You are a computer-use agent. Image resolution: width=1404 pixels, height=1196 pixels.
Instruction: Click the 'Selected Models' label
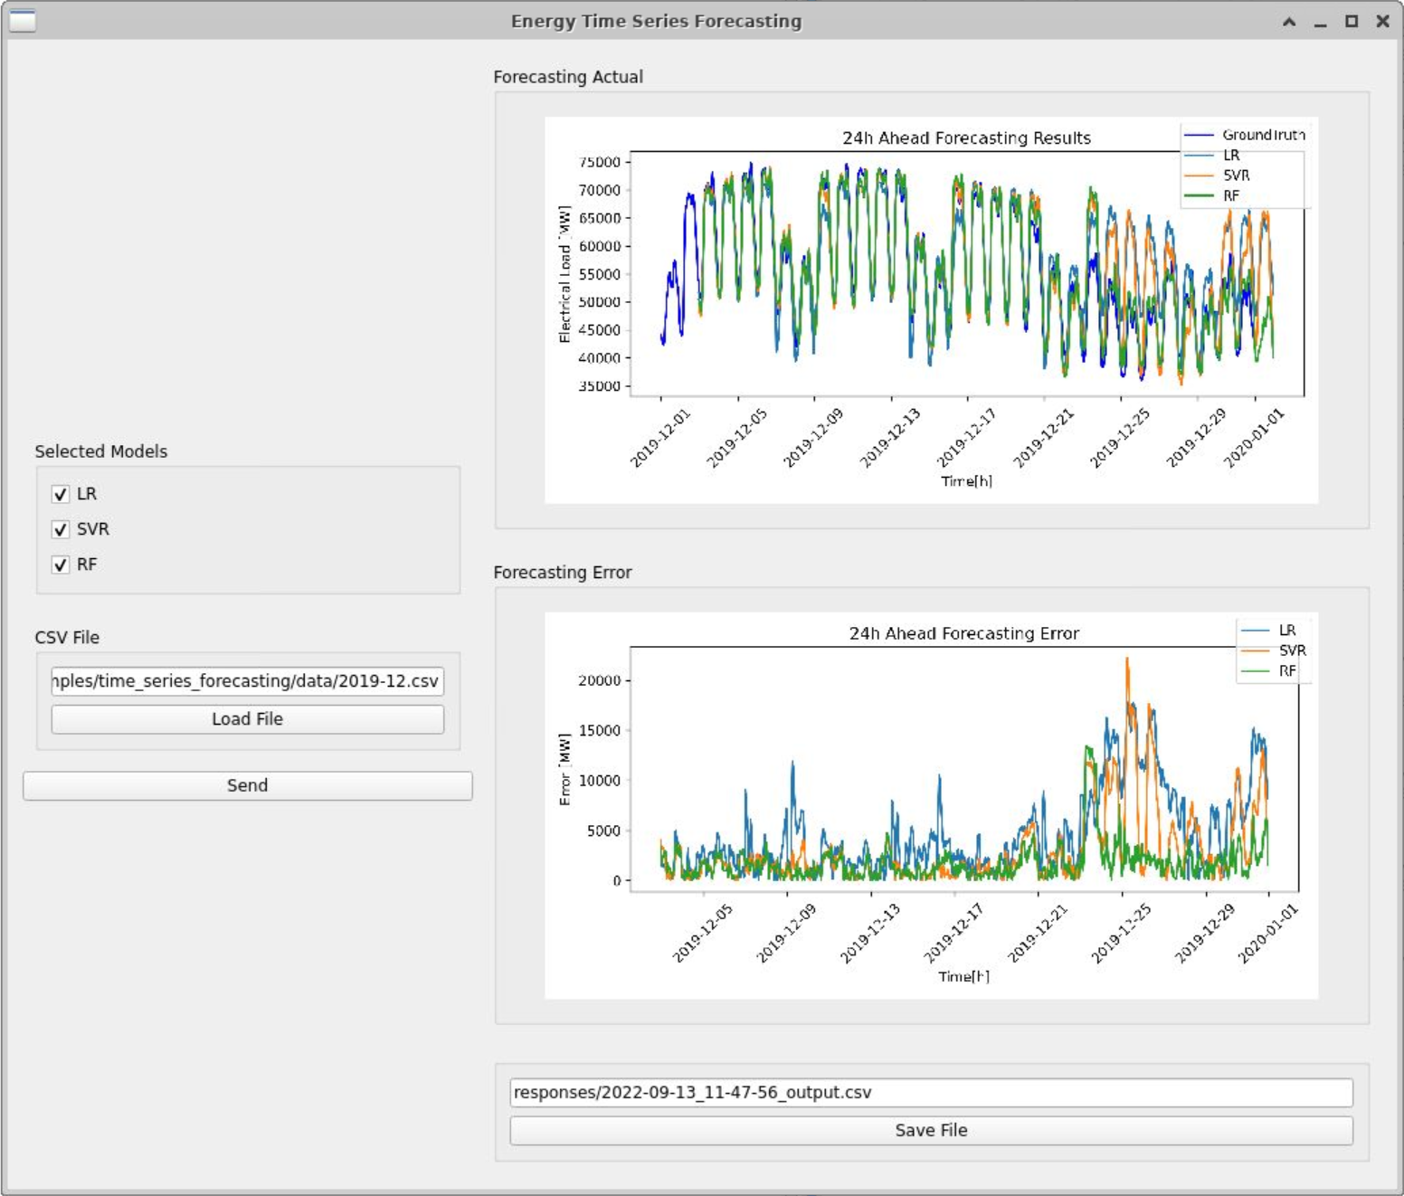[101, 451]
